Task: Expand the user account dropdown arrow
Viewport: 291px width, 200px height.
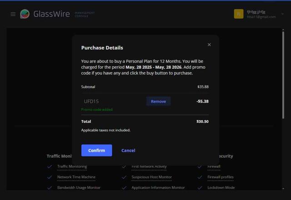Action: (x=282, y=14)
